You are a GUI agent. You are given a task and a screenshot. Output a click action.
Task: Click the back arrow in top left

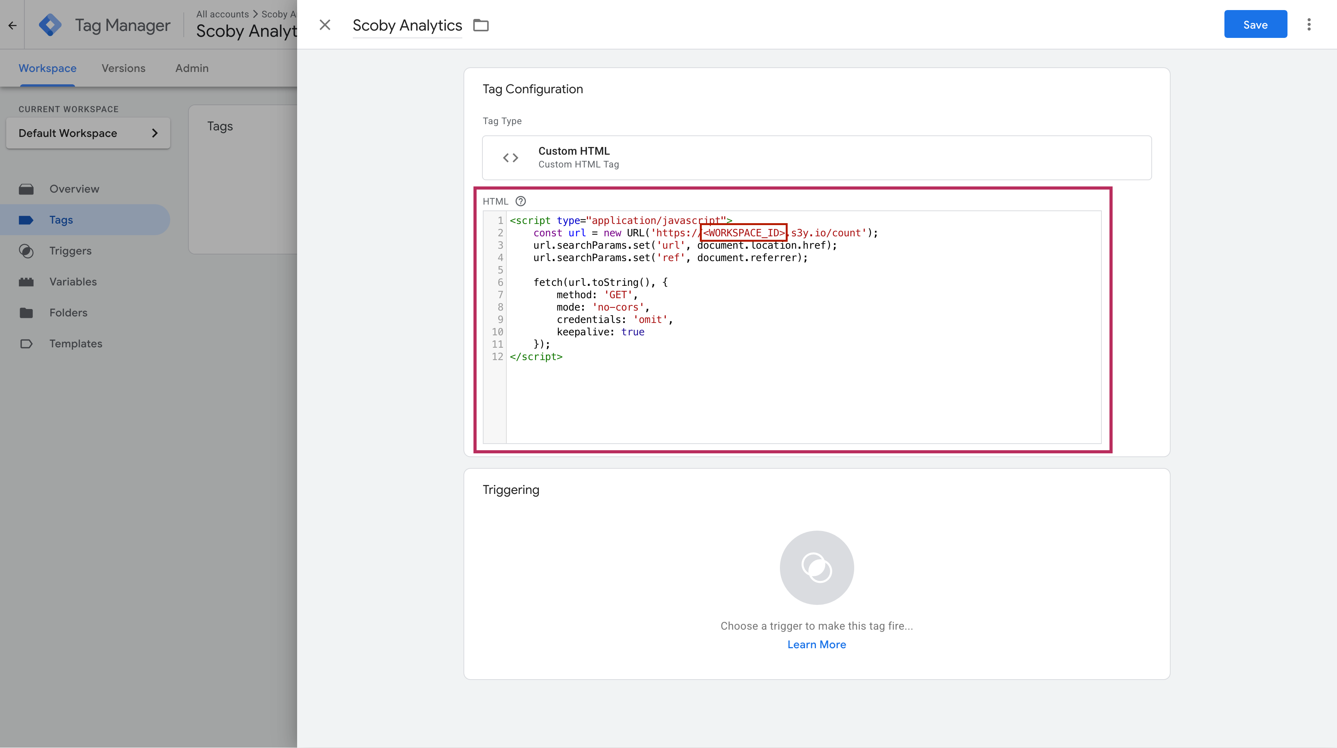tap(12, 25)
